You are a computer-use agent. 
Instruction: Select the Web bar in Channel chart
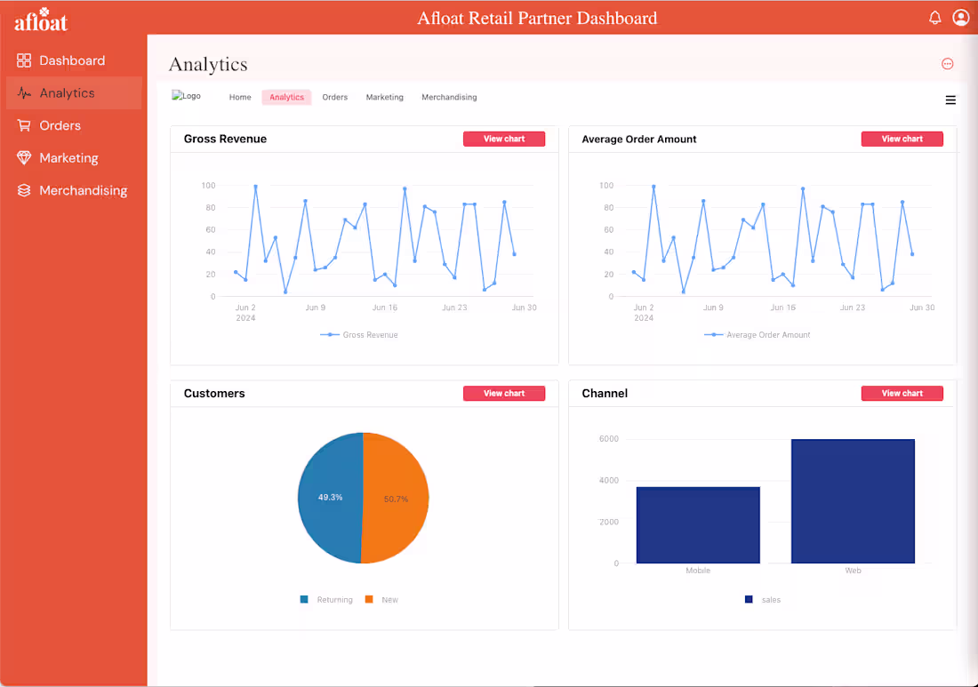click(853, 499)
